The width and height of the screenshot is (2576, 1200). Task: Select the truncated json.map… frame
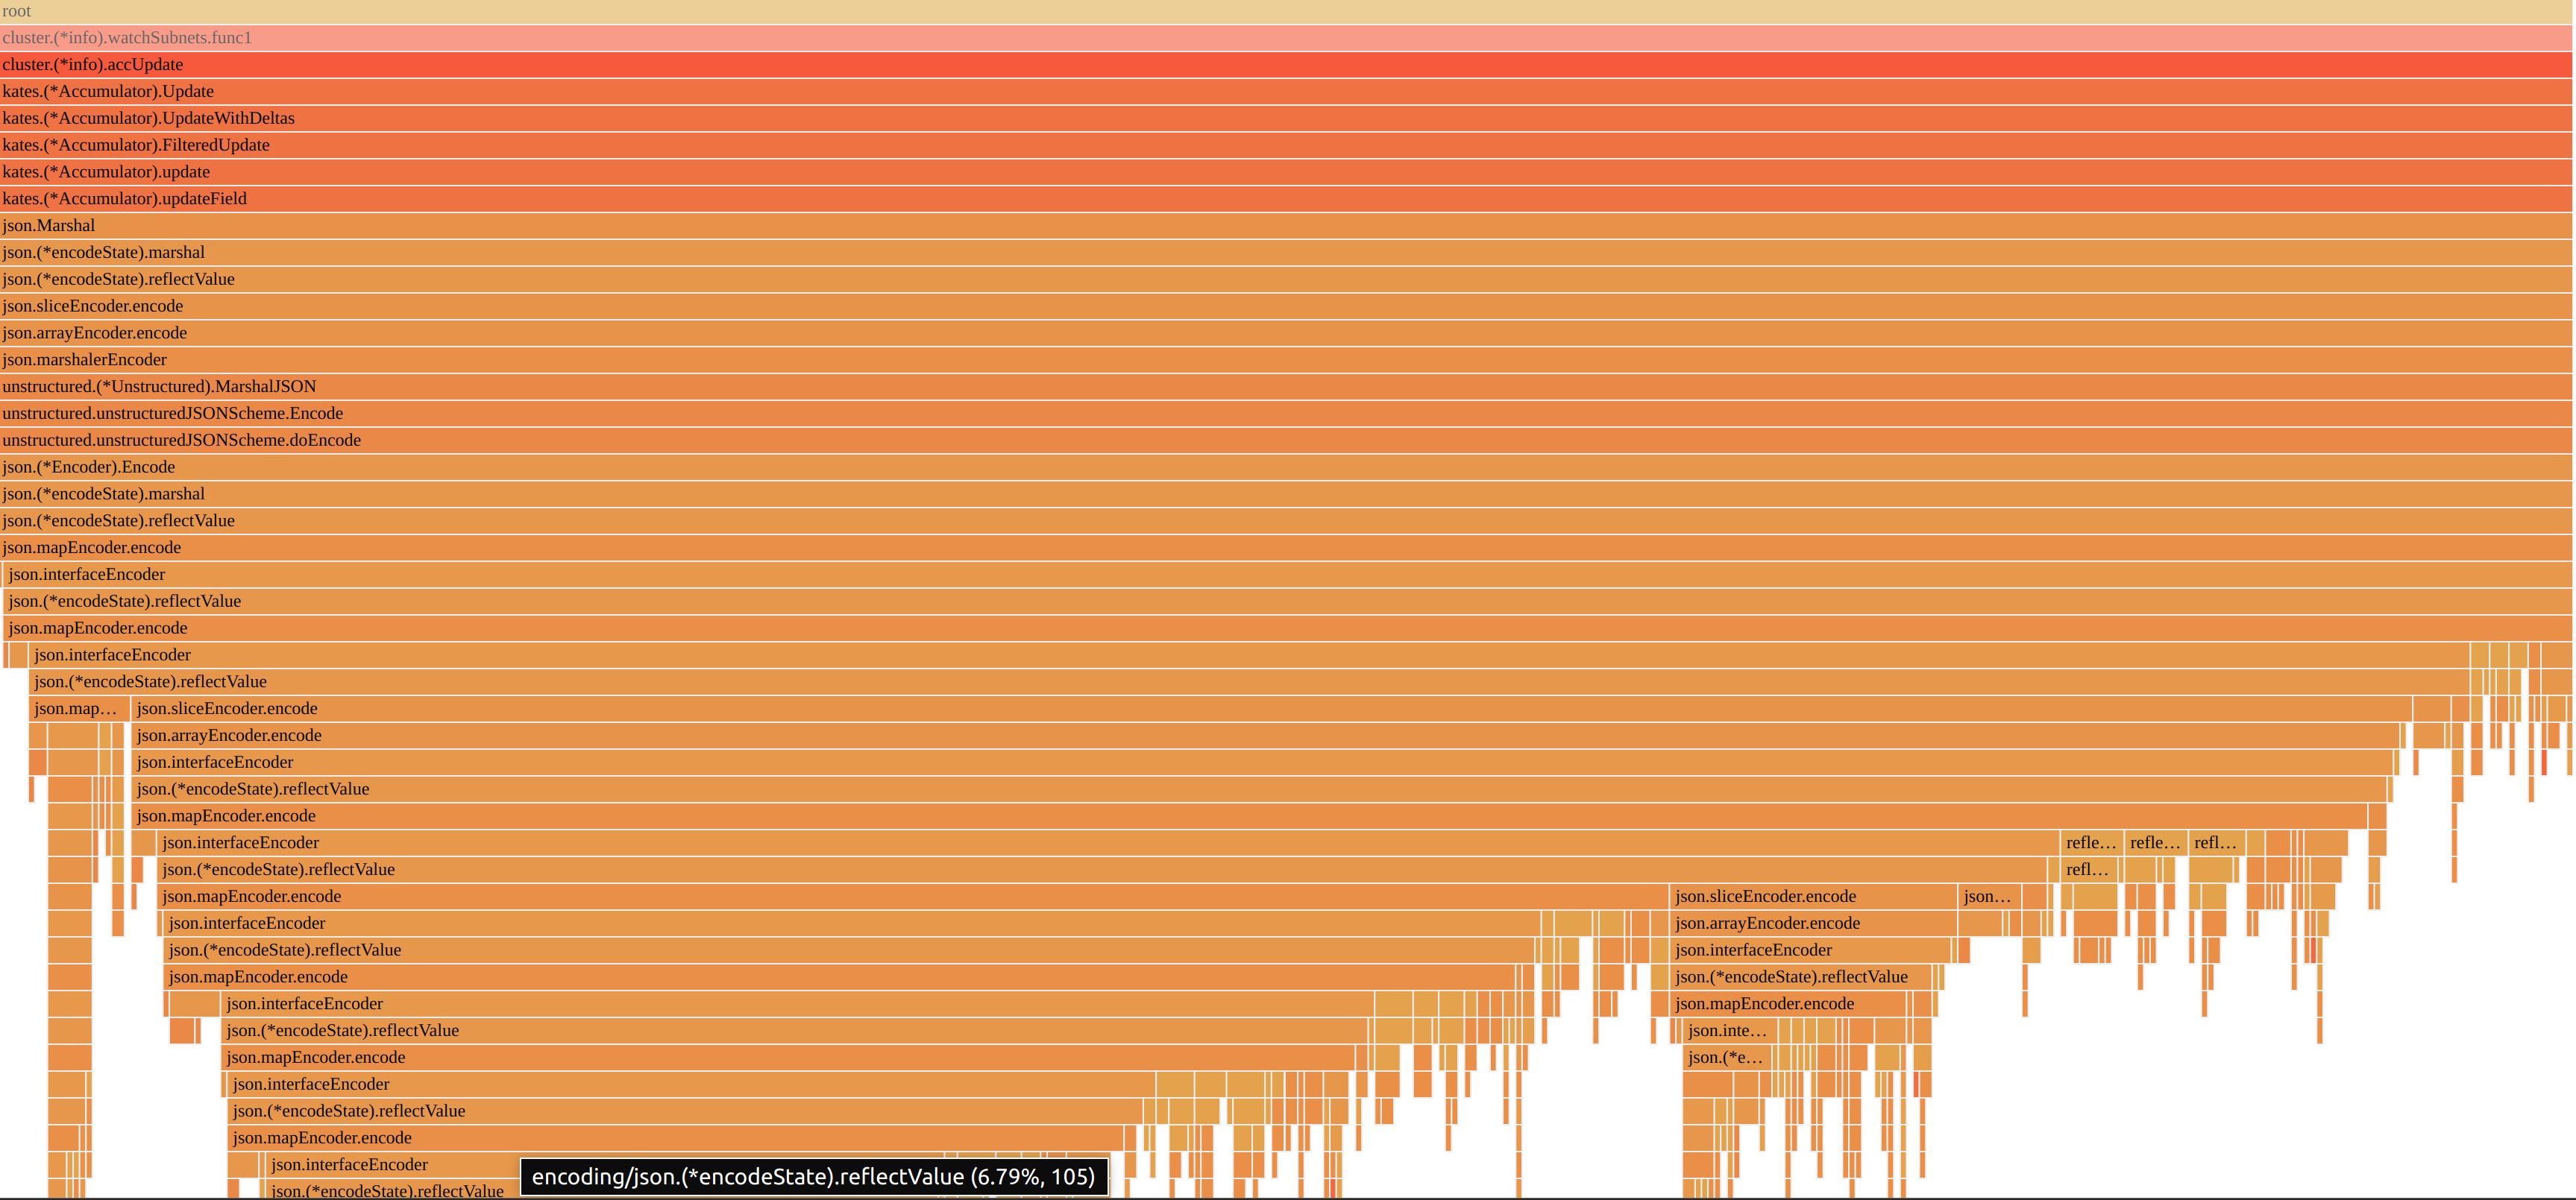(78, 708)
